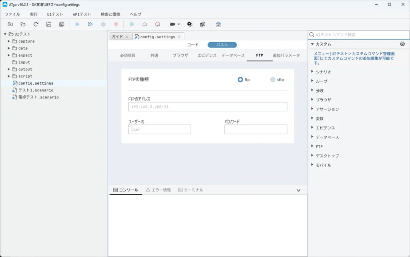Open the 実行 menu
This screenshot has width=410, height=257.
(34, 14)
